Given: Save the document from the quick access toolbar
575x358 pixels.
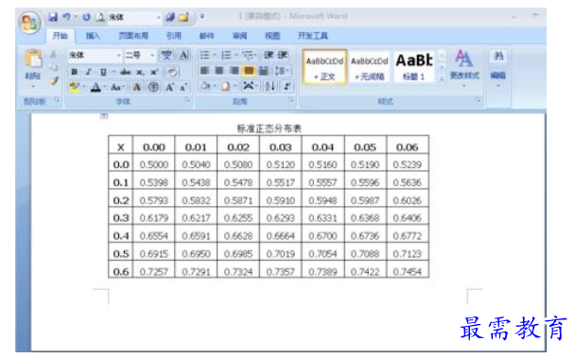Looking at the screenshot, I should [x=53, y=17].
